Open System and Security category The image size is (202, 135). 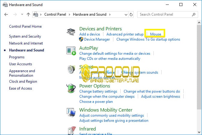pos(25,36)
